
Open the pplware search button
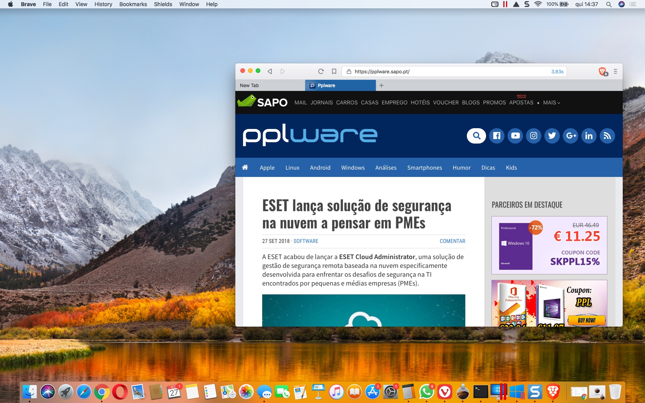(476, 135)
